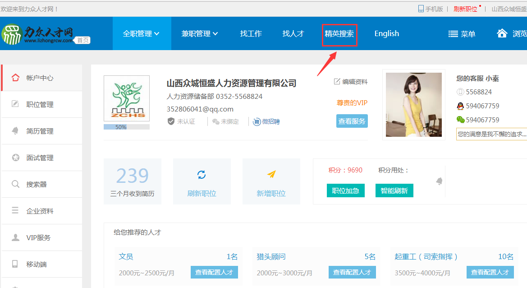Open the 精英搜索 menu item
The image size is (527, 288).
pyautogui.click(x=339, y=34)
